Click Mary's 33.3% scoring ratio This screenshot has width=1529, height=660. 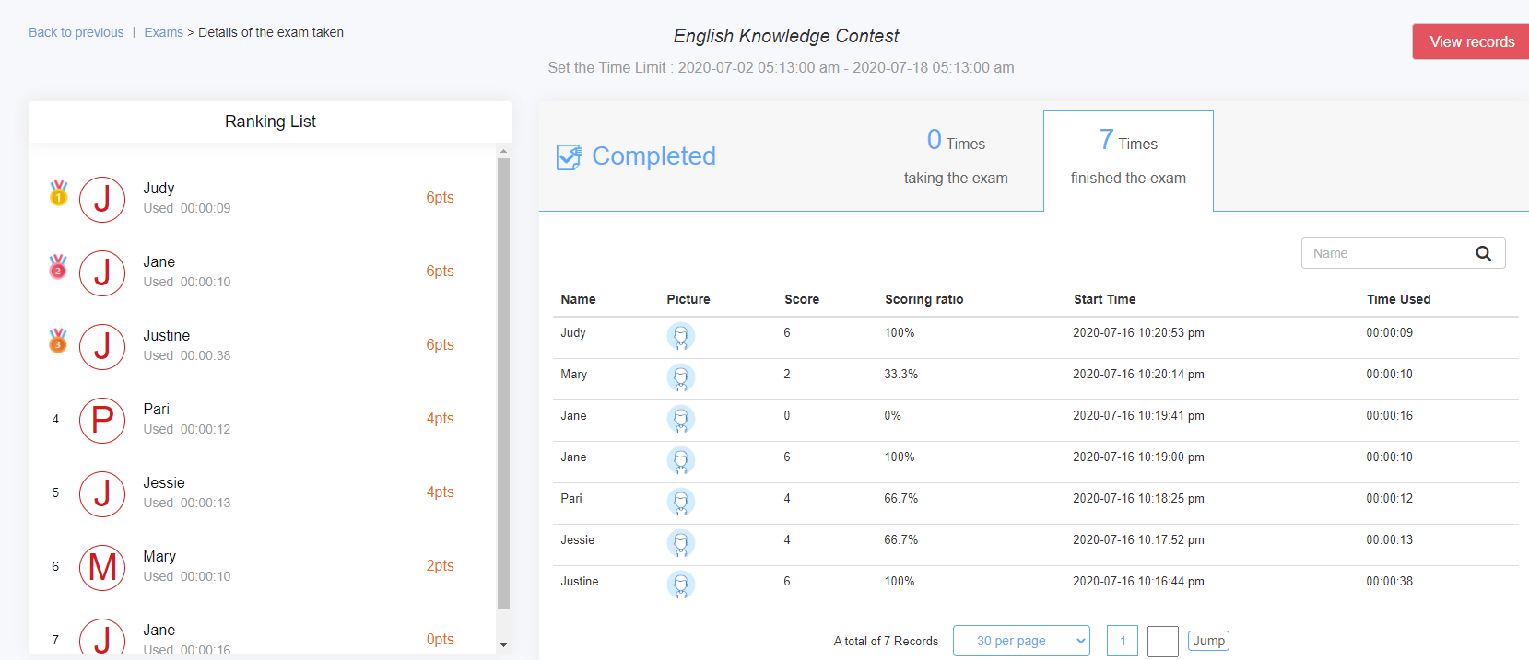(x=901, y=374)
